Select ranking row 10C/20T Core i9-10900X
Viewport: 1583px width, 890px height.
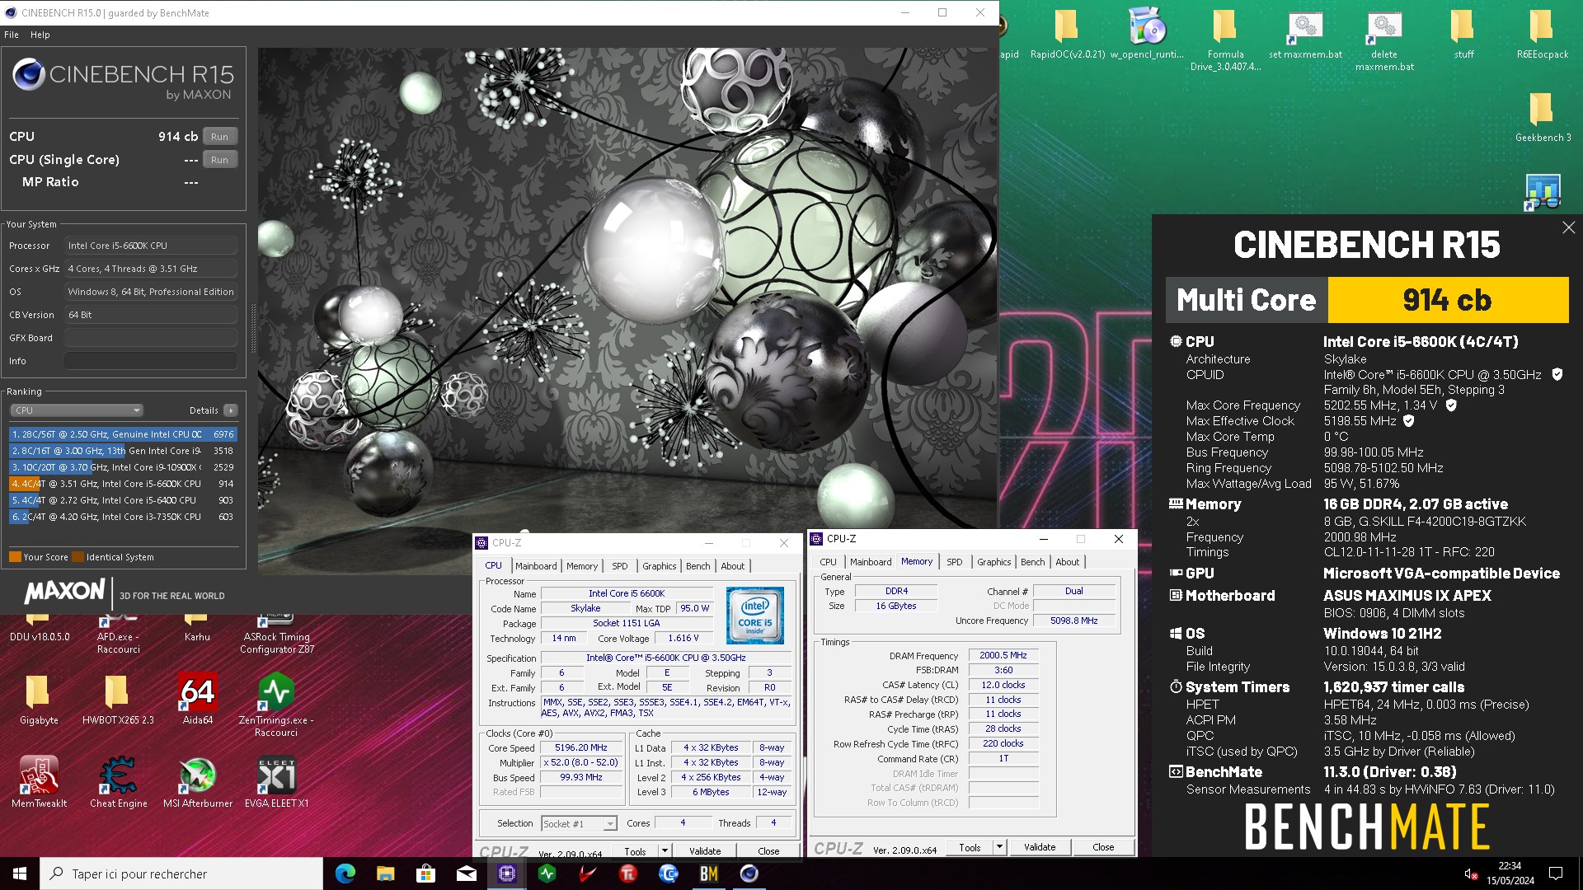(x=123, y=467)
